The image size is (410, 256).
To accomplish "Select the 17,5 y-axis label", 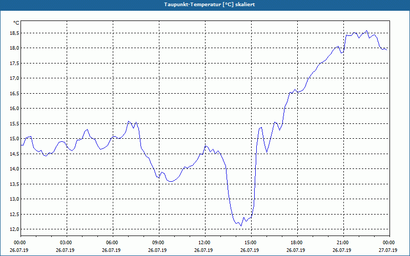I will 15,63.
